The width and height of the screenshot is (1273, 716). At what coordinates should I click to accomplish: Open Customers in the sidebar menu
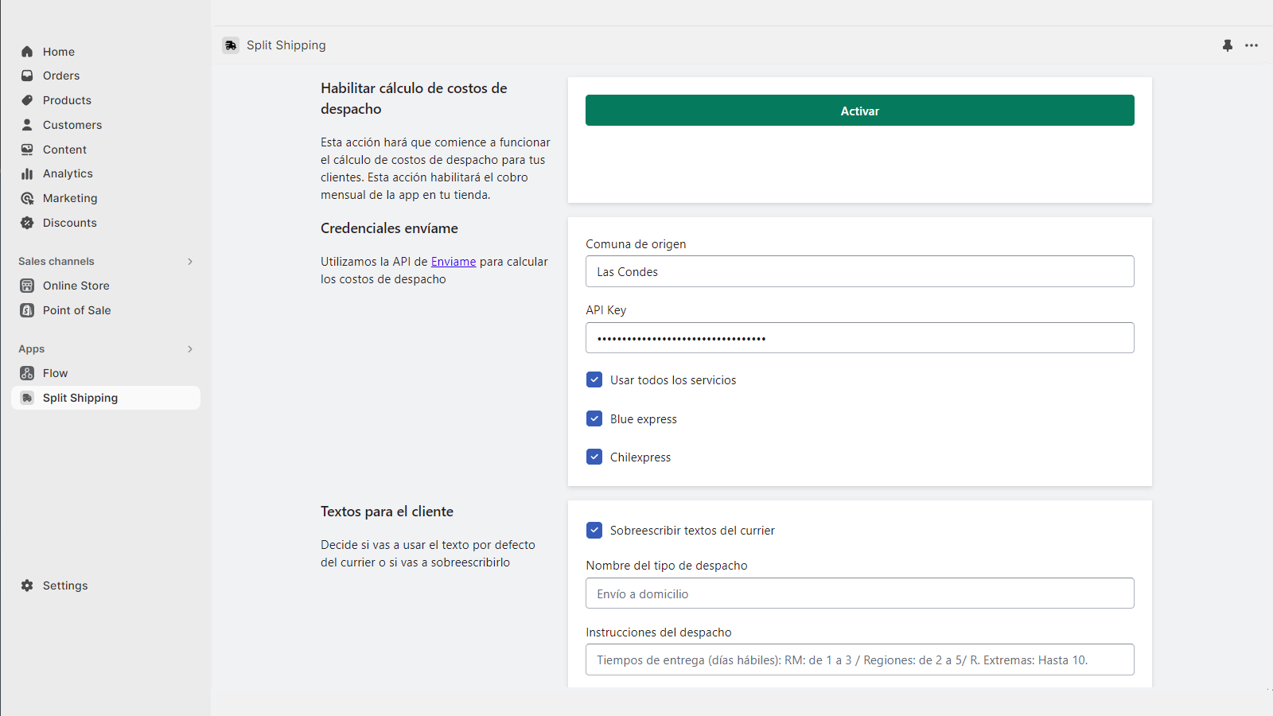72,125
